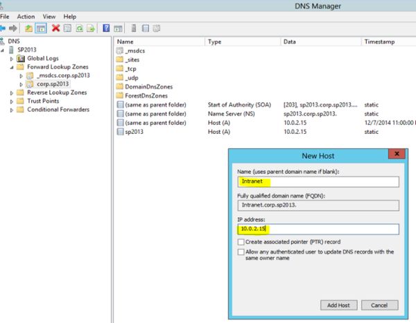Click the Forward arrow toolbar icon
The image size is (416, 323).
coord(13,28)
